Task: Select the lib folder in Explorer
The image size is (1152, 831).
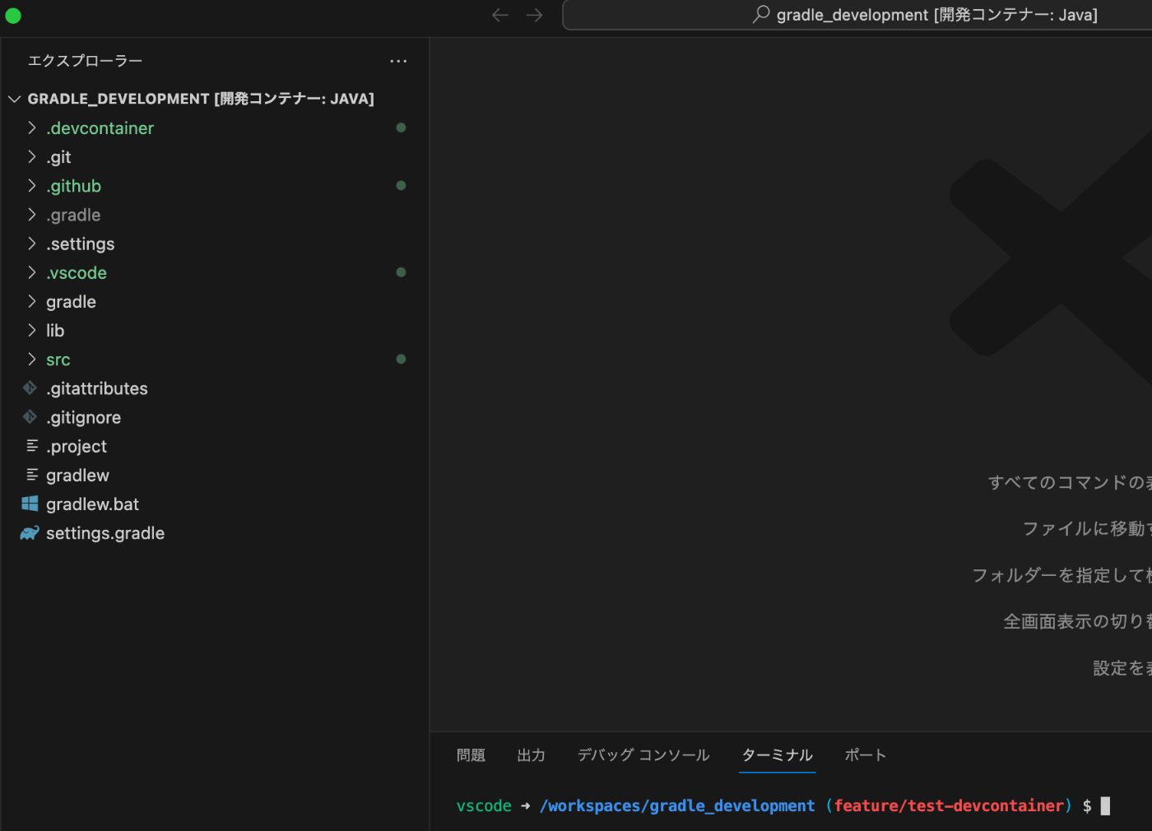Action: (x=55, y=330)
